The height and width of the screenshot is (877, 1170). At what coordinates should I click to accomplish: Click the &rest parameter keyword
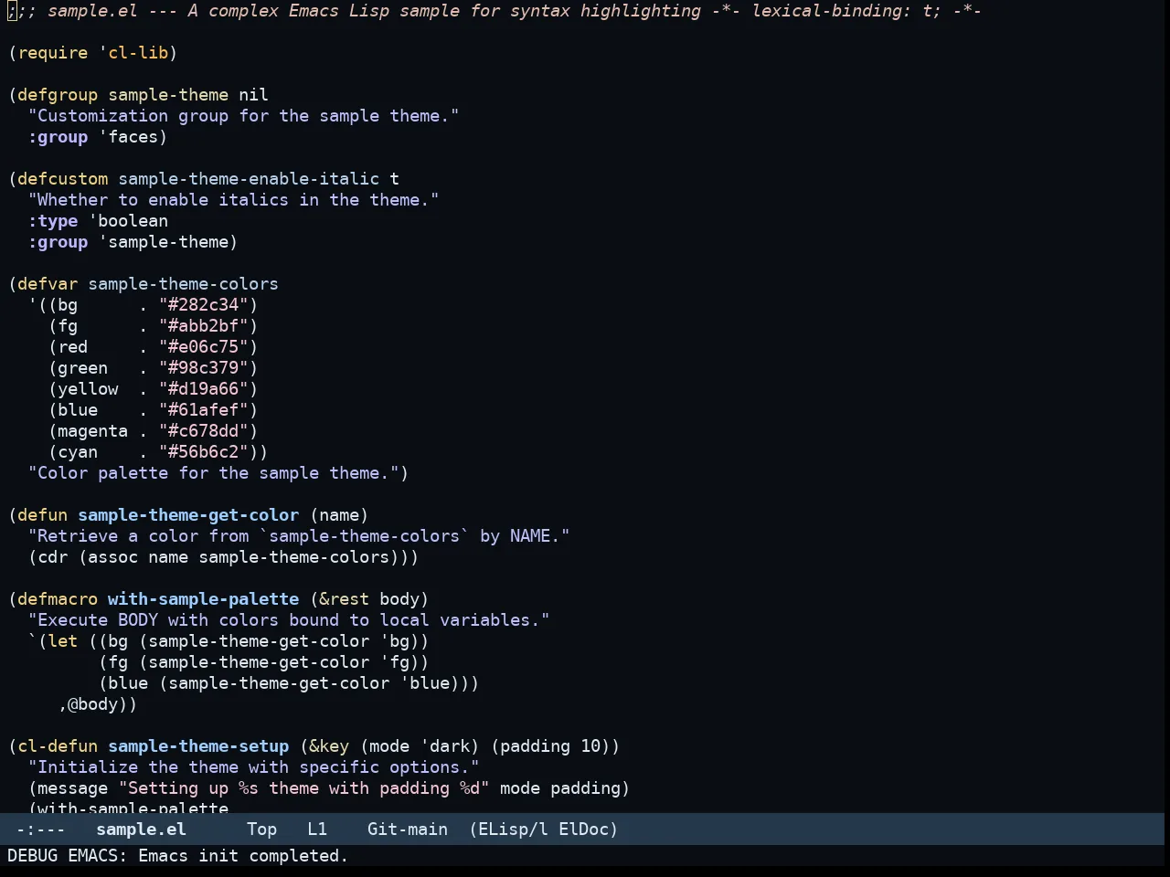coord(344,599)
